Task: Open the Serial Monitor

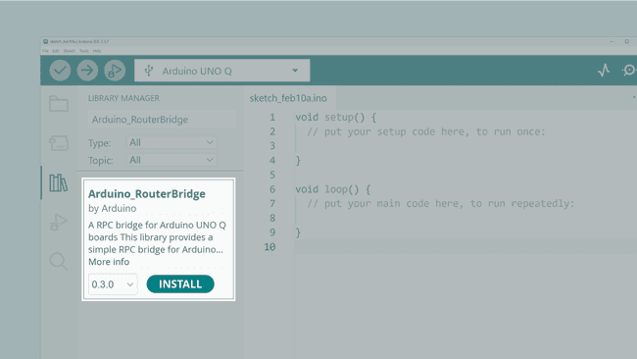Action: (629, 71)
